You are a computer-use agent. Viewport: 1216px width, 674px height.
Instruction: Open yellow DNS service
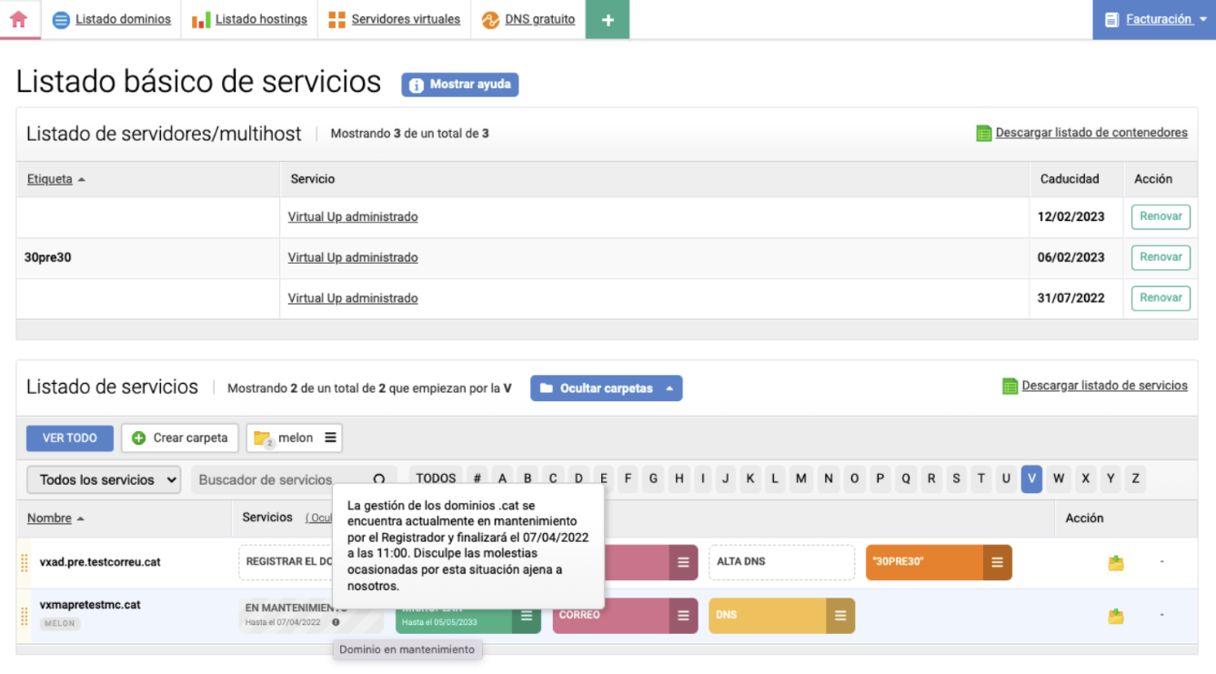click(x=767, y=616)
